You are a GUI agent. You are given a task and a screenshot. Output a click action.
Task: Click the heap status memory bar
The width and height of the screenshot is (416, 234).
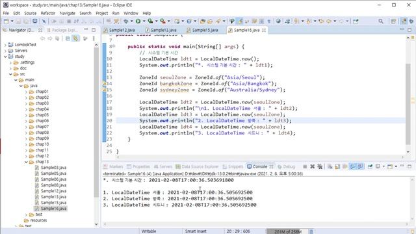(x=287, y=231)
